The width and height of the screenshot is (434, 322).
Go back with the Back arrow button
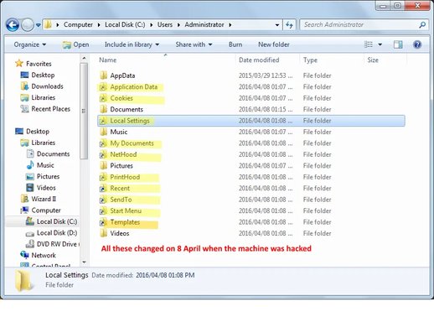13,25
